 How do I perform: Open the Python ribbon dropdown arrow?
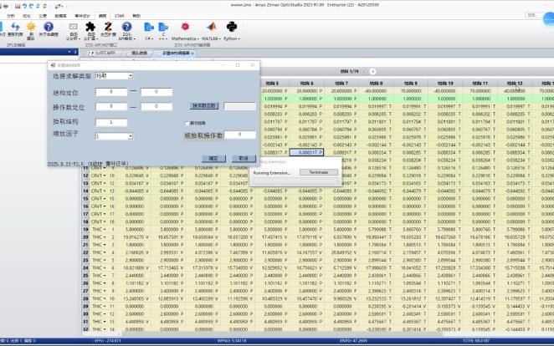pyautogui.click(x=239, y=38)
